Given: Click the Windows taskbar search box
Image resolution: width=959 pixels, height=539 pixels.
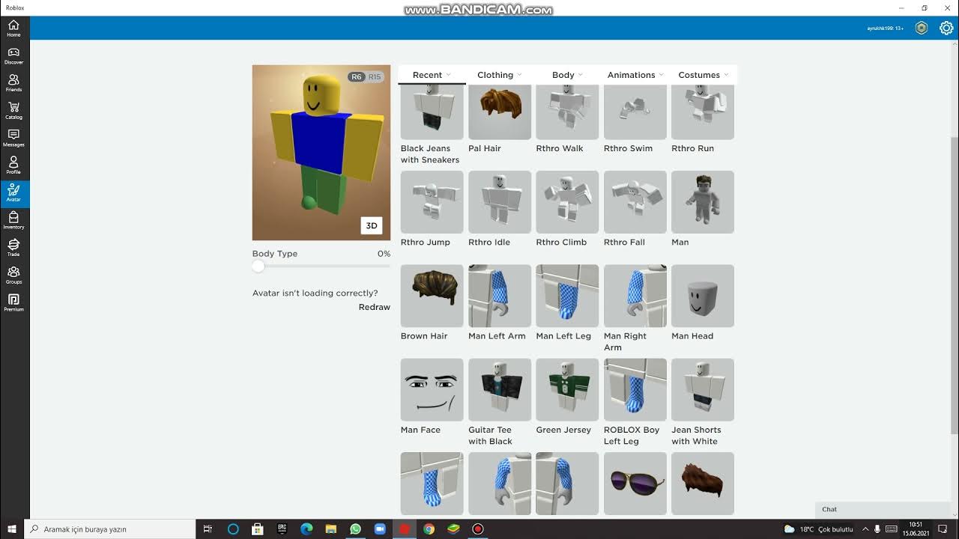Looking at the screenshot, I should click(110, 529).
